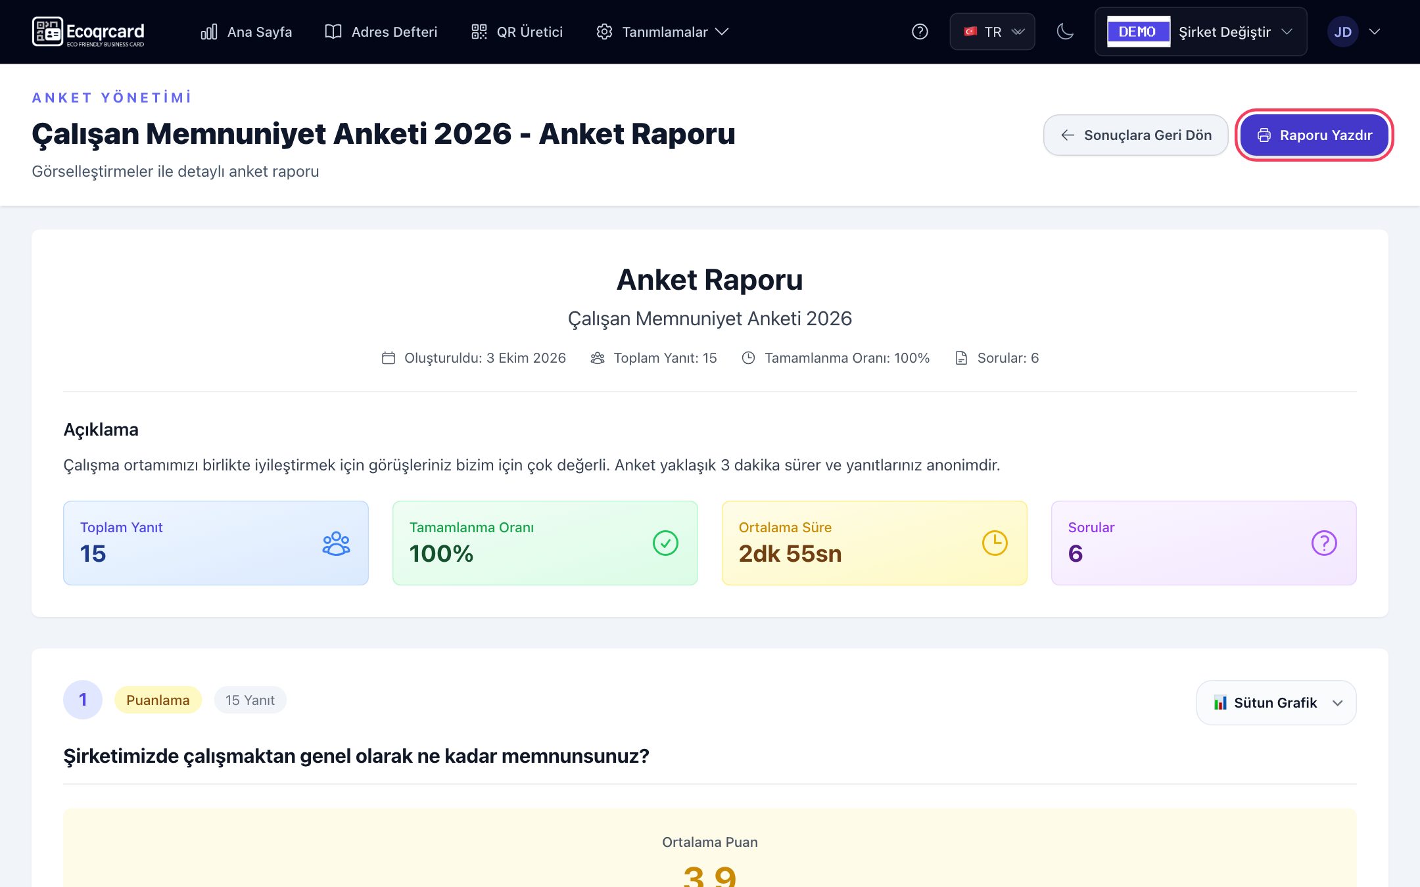Click the question number 1 badge
This screenshot has width=1420, height=887.
[83, 700]
